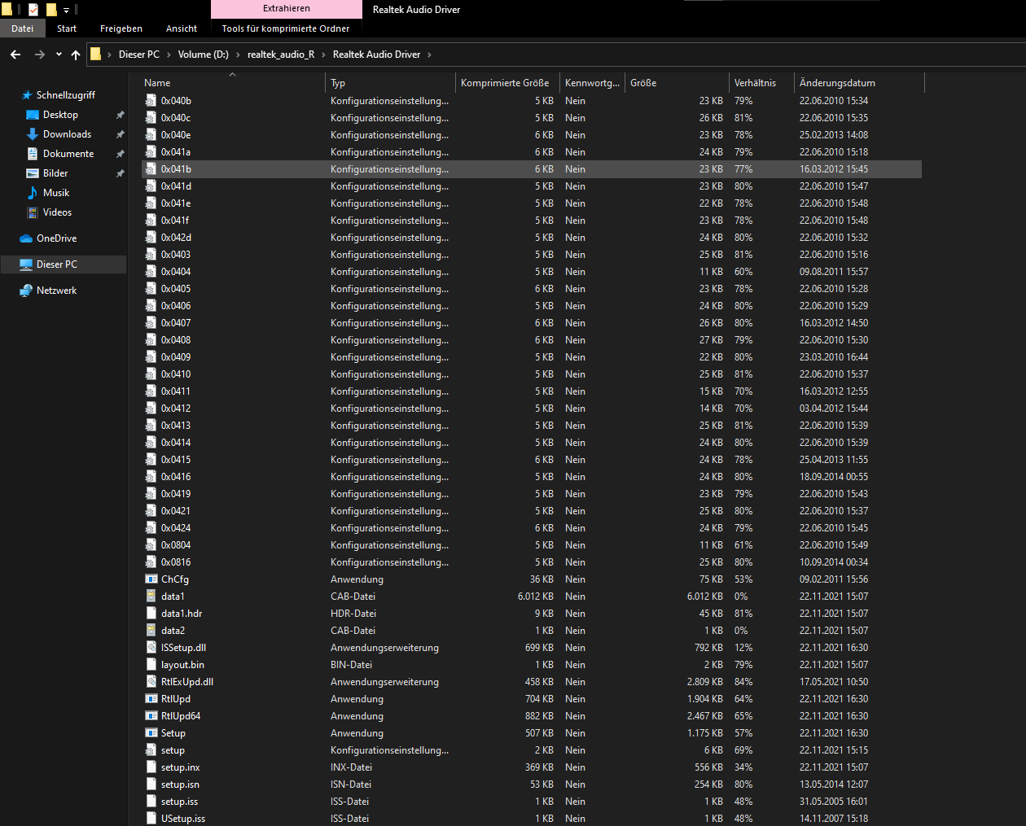Screen dimensions: 1026x826
Task: Select Musik note icon in sidebar
Action: 33,193
